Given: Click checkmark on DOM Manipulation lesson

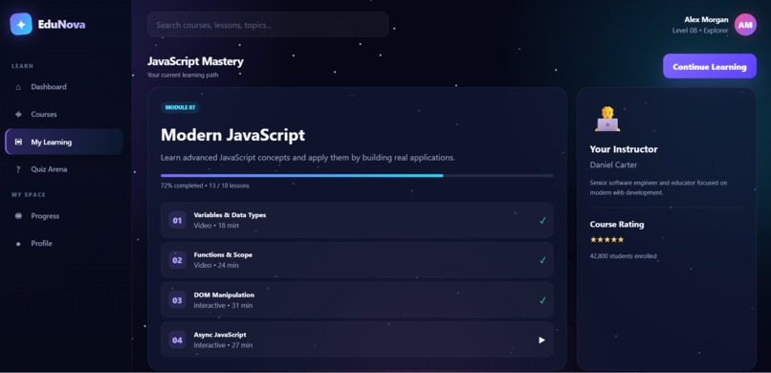Looking at the screenshot, I should (x=542, y=300).
